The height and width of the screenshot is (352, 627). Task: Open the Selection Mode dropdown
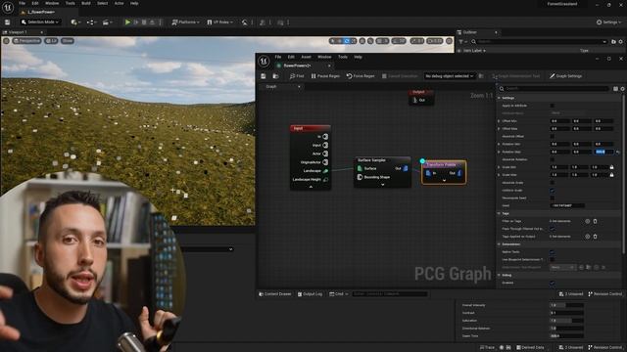pyautogui.click(x=40, y=22)
